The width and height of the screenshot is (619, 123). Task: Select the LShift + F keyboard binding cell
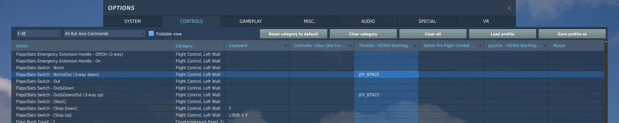point(257,115)
